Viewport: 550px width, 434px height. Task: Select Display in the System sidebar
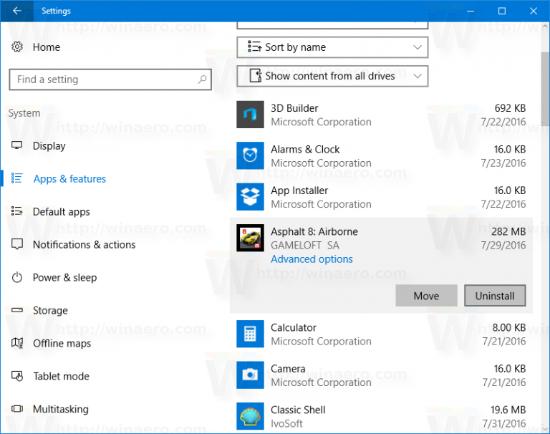point(49,146)
